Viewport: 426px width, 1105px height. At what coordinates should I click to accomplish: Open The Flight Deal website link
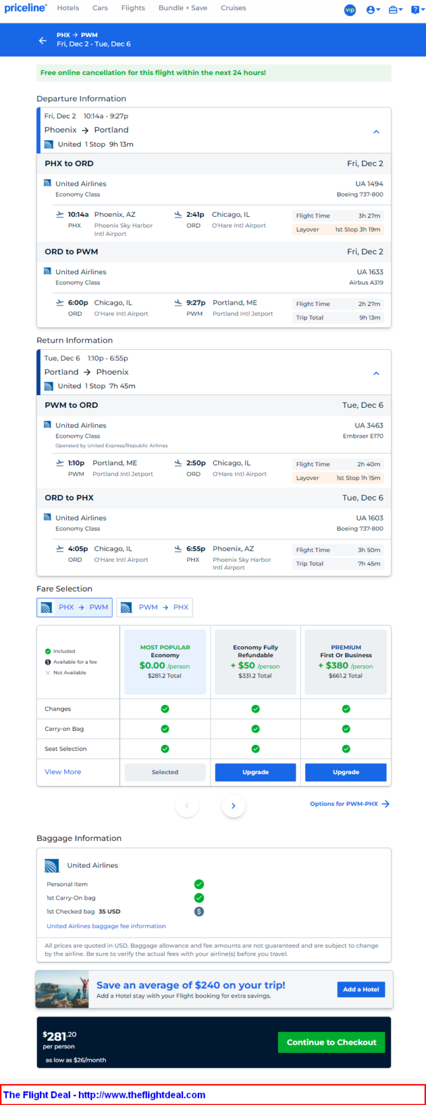(x=104, y=1095)
